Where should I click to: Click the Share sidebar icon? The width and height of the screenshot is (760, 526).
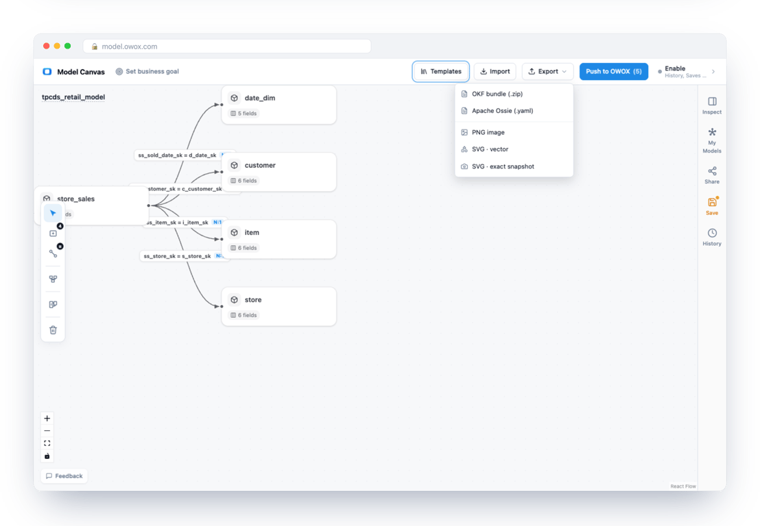711,175
